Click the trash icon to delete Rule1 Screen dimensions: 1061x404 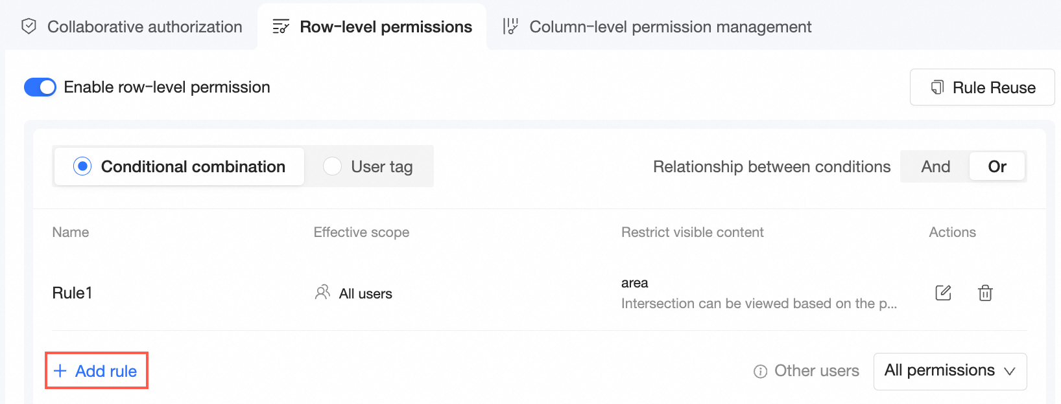coord(985,293)
